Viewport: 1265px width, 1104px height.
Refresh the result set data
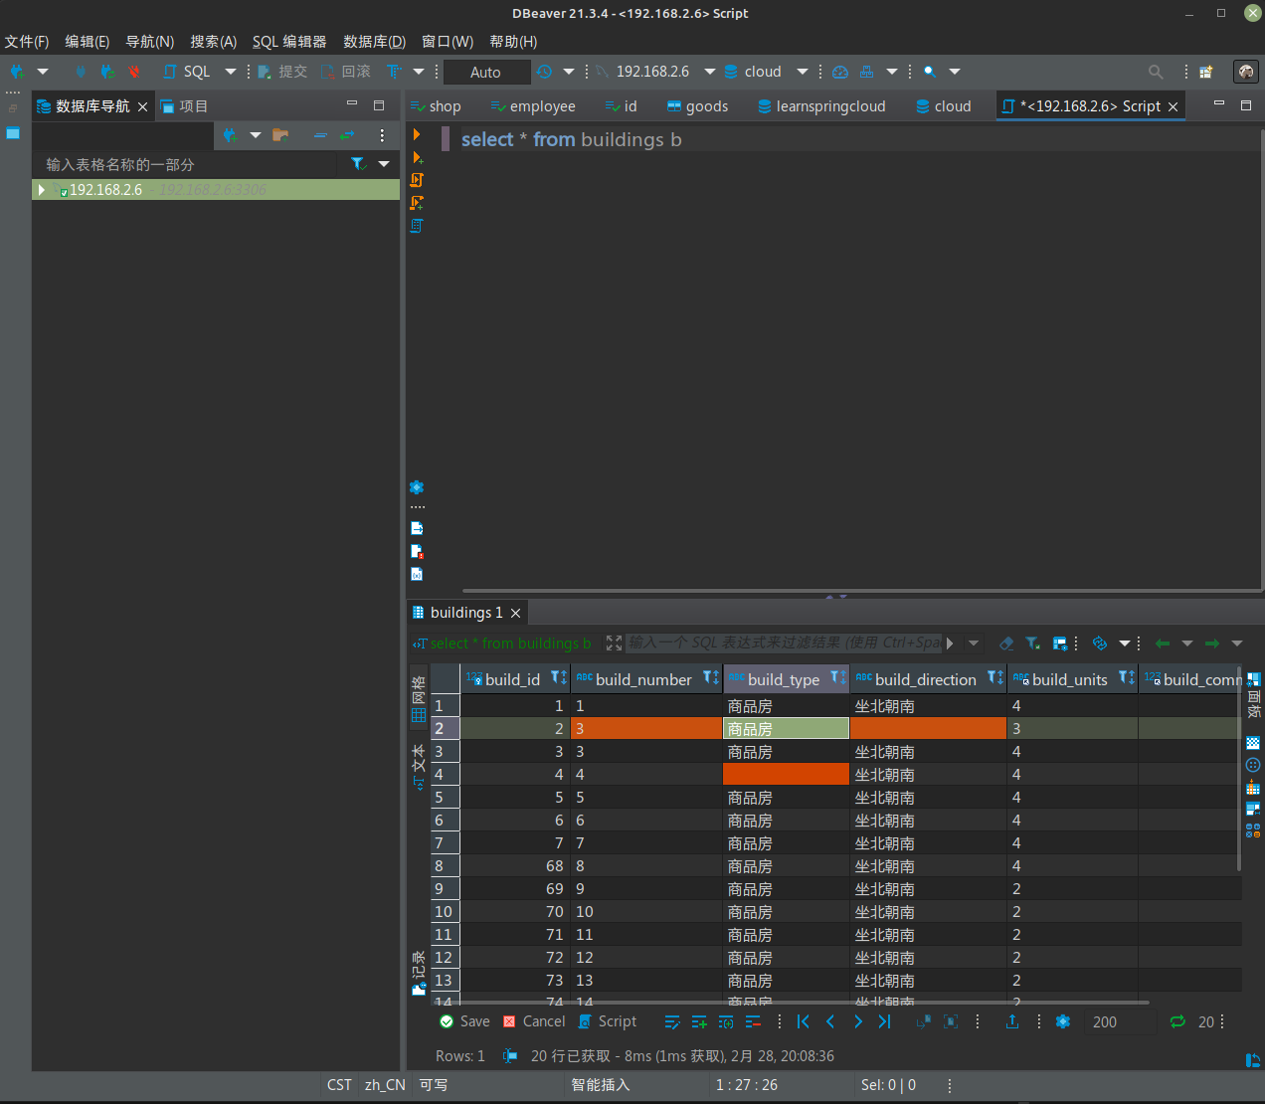coord(1177,1021)
